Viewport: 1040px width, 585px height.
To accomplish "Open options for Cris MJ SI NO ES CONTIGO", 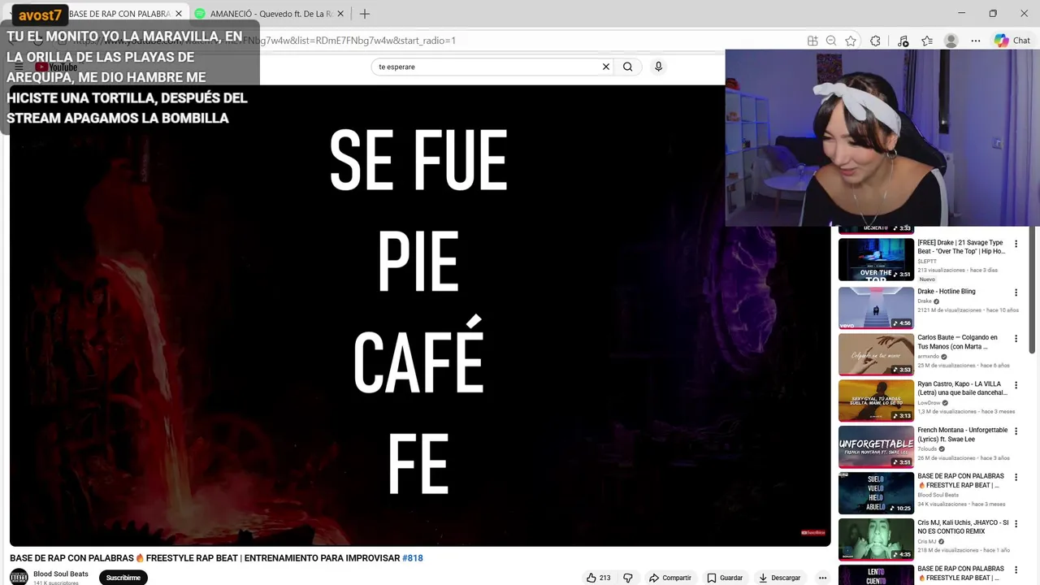I will point(1016,524).
